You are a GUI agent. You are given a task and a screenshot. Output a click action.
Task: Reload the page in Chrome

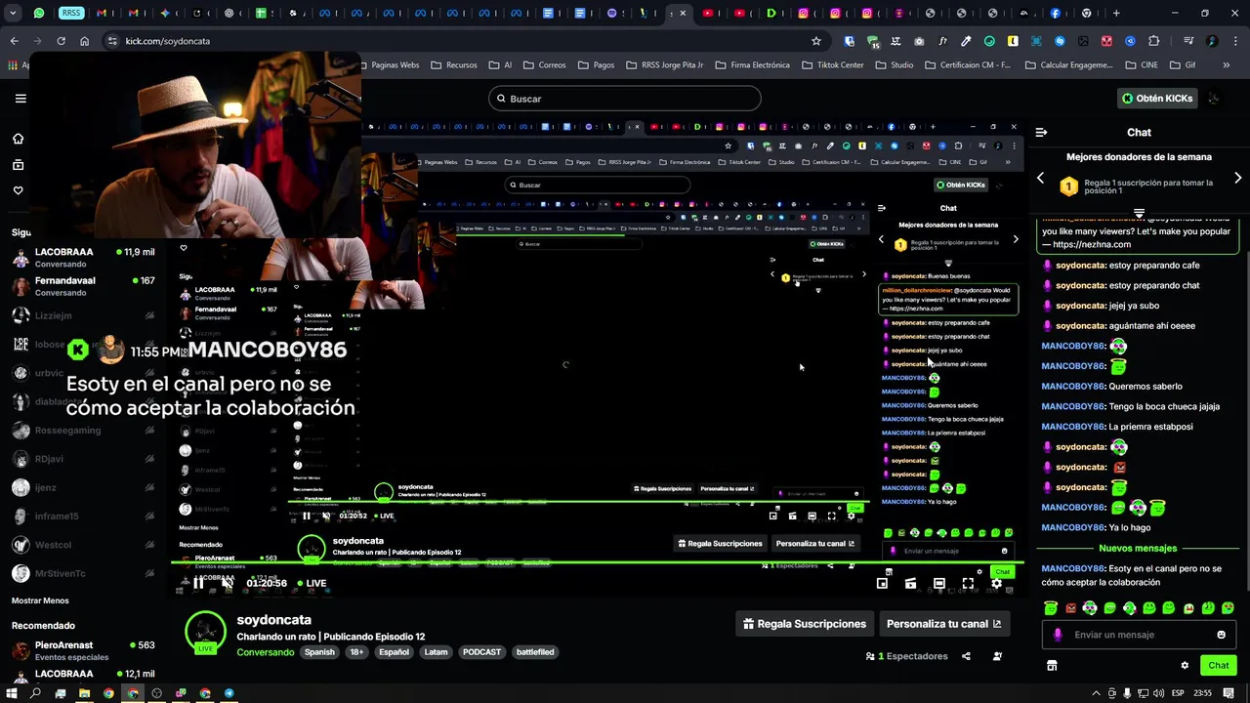61,41
